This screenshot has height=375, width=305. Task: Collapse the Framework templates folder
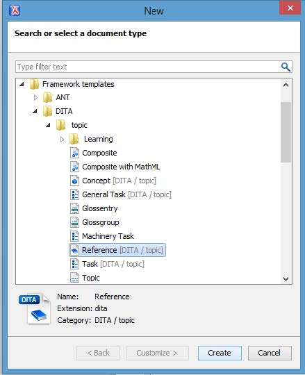click(x=22, y=84)
